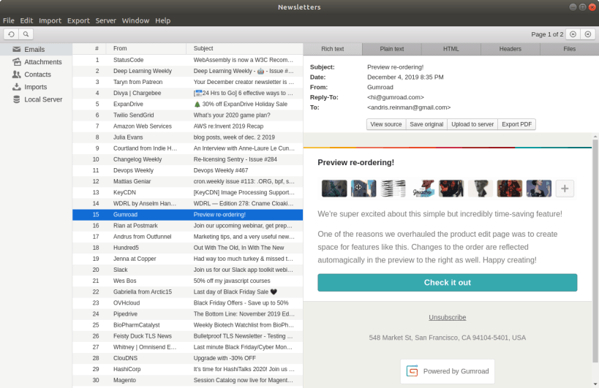Image resolution: width=599 pixels, height=388 pixels.
Task: Sort by the Subject column header
Action: pos(244,48)
